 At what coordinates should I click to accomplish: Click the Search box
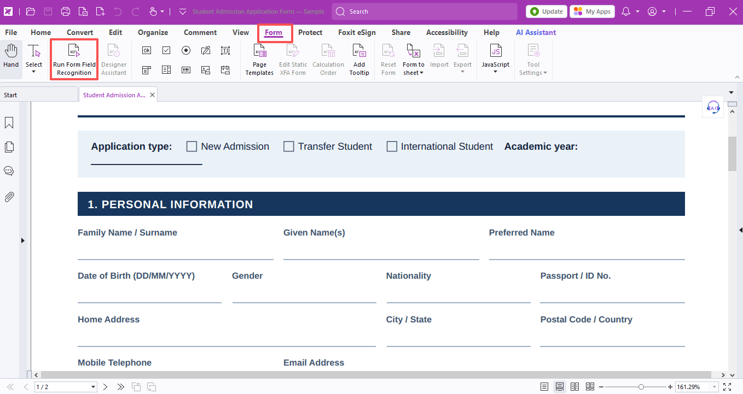tap(425, 11)
